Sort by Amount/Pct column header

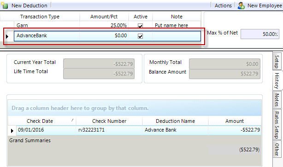[104, 17]
